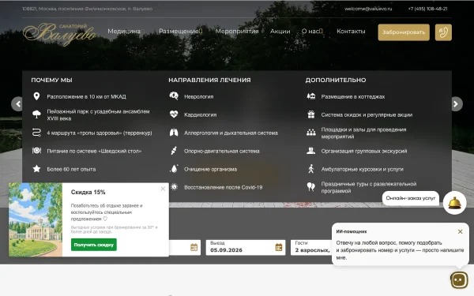The image size is (474, 296).
Task: Click Восстановление после Covid-19 text
Action: tap(223, 187)
